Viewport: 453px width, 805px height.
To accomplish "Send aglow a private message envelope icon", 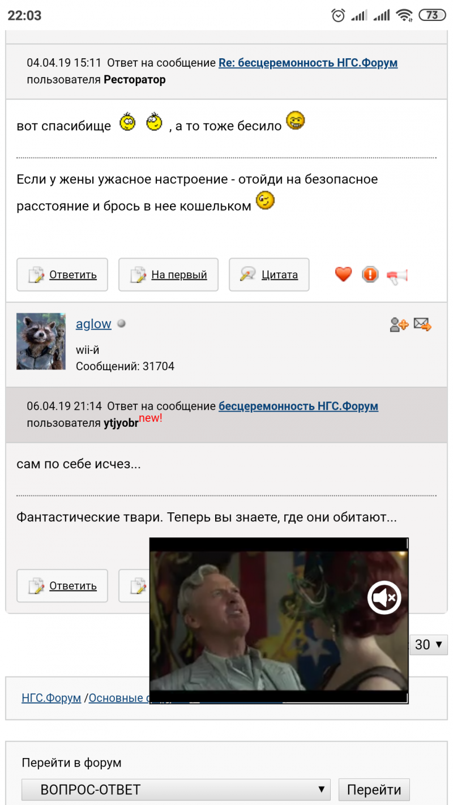I will [x=422, y=324].
